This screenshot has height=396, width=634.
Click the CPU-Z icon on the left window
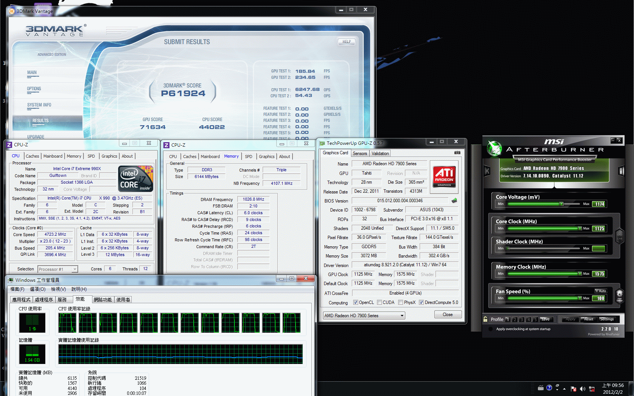click(x=9, y=144)
